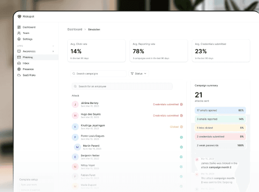Screen dimensions: 259x192
Task: Click the Complete setup label
Action: [28, 180]
